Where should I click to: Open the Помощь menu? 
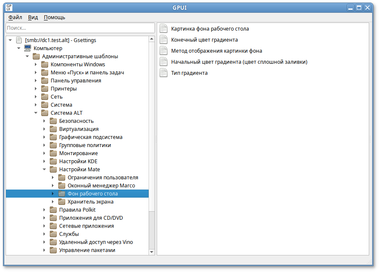55,17
